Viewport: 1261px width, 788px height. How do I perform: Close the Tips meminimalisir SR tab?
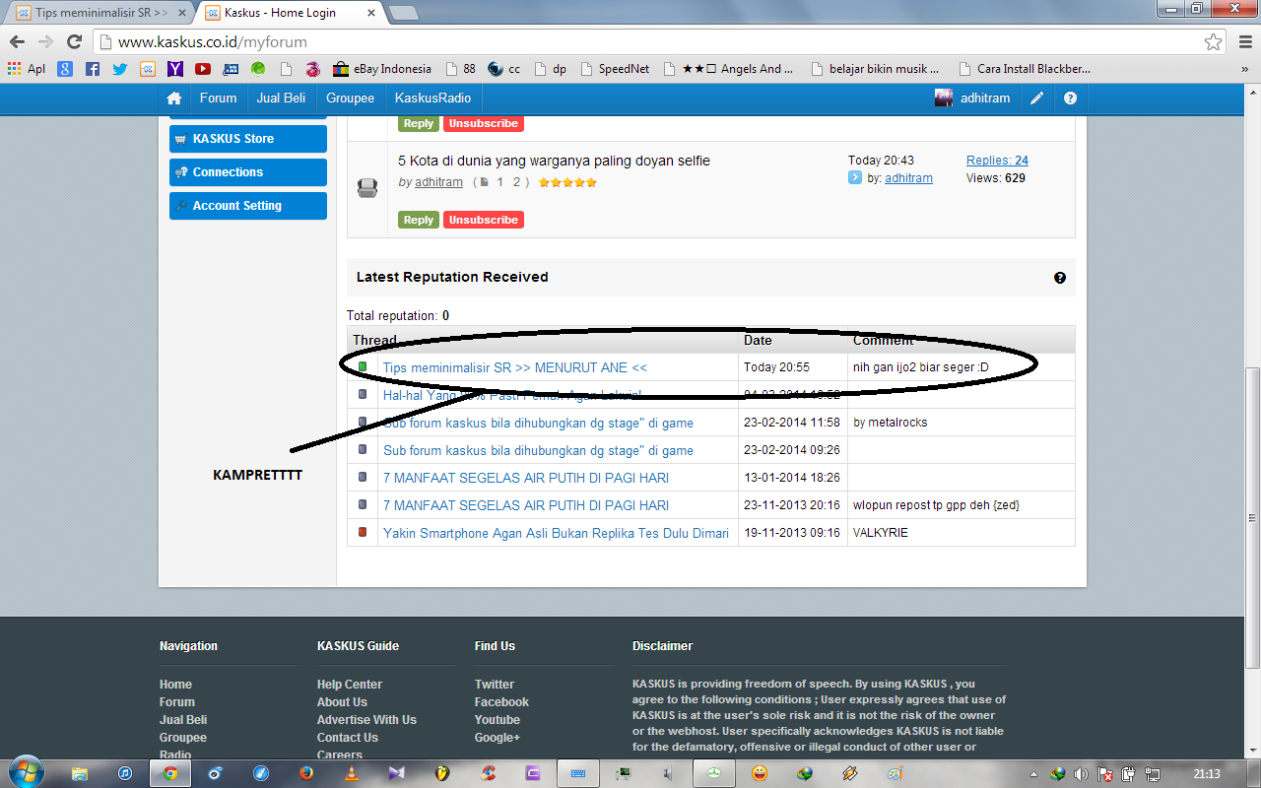click(x=182, y=13)
